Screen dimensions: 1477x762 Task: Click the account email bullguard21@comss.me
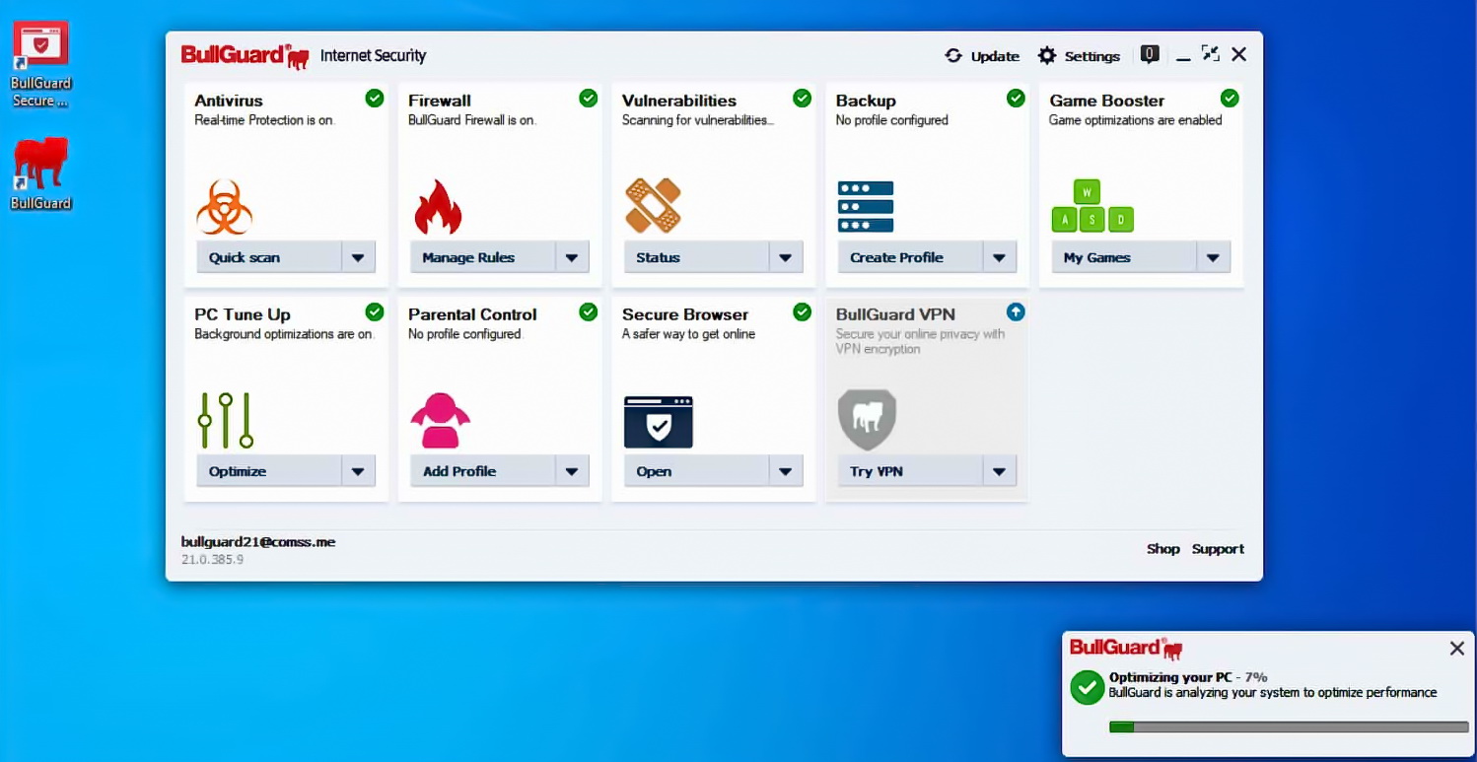(258, 542)
